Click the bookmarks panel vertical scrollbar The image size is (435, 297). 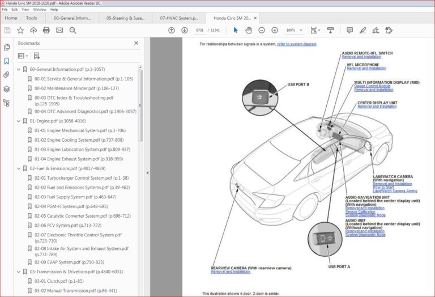tap(140, 105)
